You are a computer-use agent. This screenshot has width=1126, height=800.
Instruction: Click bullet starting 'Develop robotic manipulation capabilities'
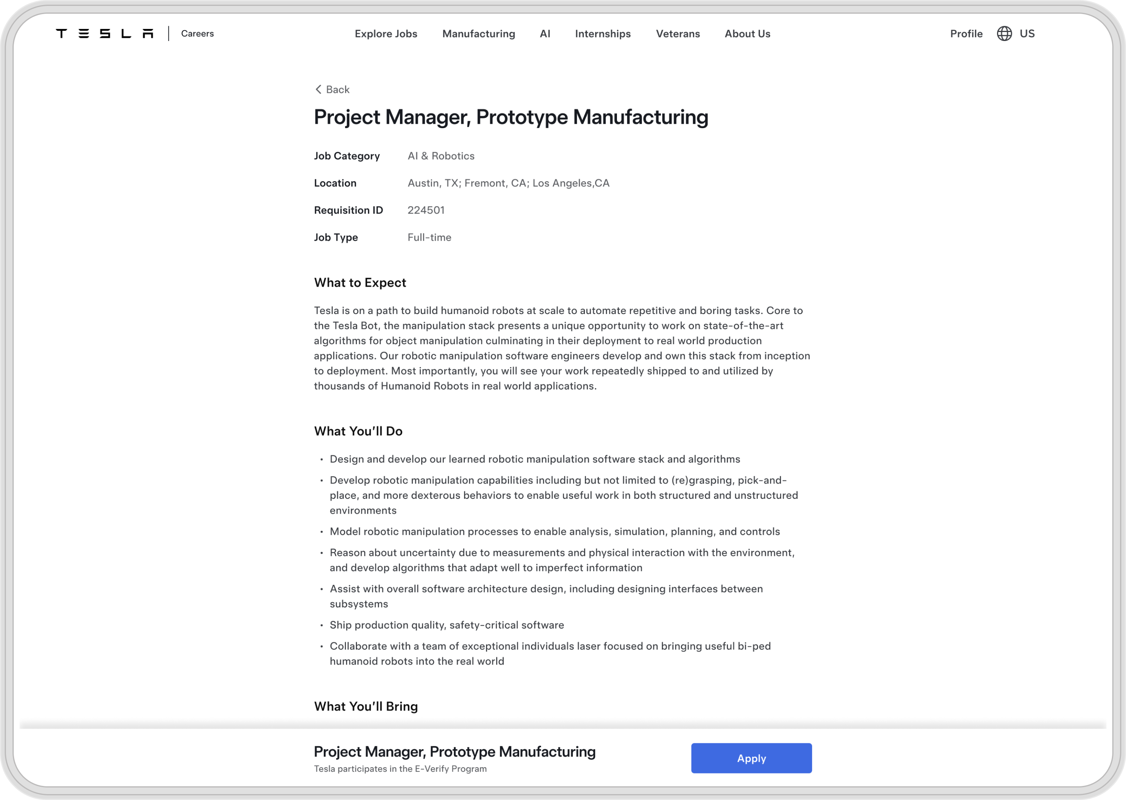pyautogui.click(x=563, y=495)
